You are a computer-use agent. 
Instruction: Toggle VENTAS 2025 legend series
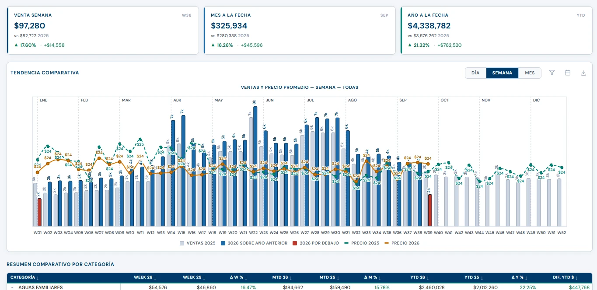pos(197,243)
